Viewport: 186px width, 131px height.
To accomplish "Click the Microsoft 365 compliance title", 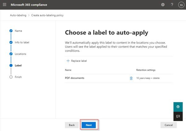I will point(29,5).
